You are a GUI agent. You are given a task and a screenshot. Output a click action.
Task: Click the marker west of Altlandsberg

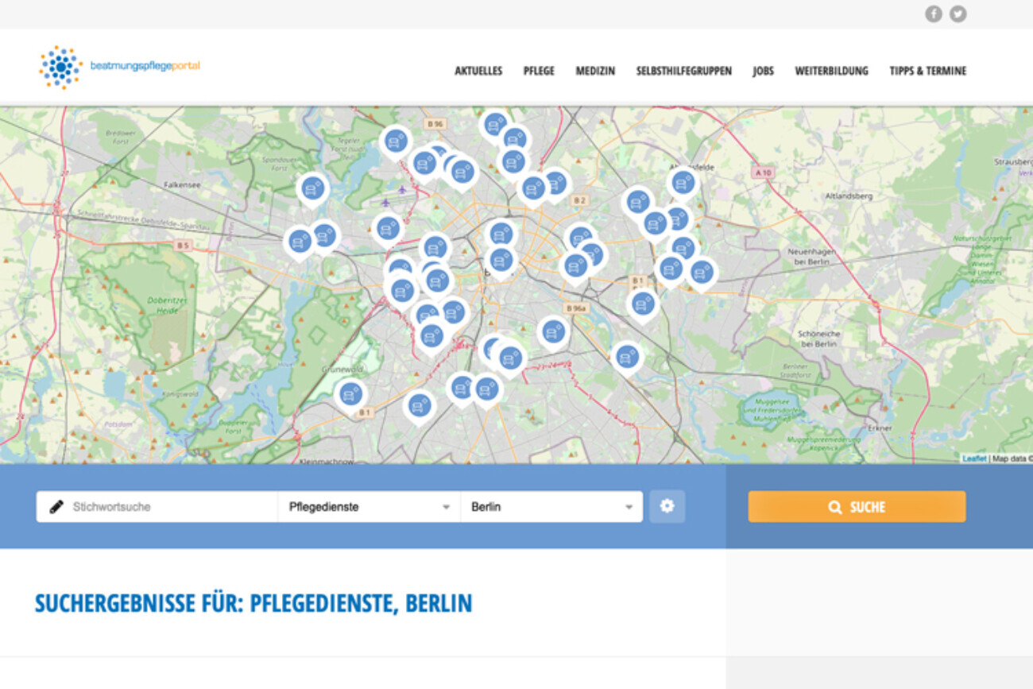683,183
